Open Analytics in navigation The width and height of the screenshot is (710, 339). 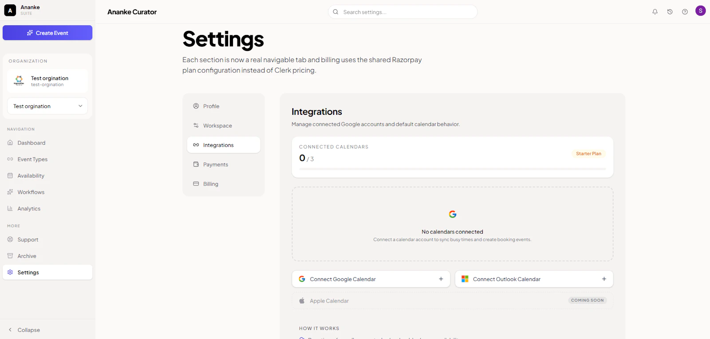tap(47, 208)
